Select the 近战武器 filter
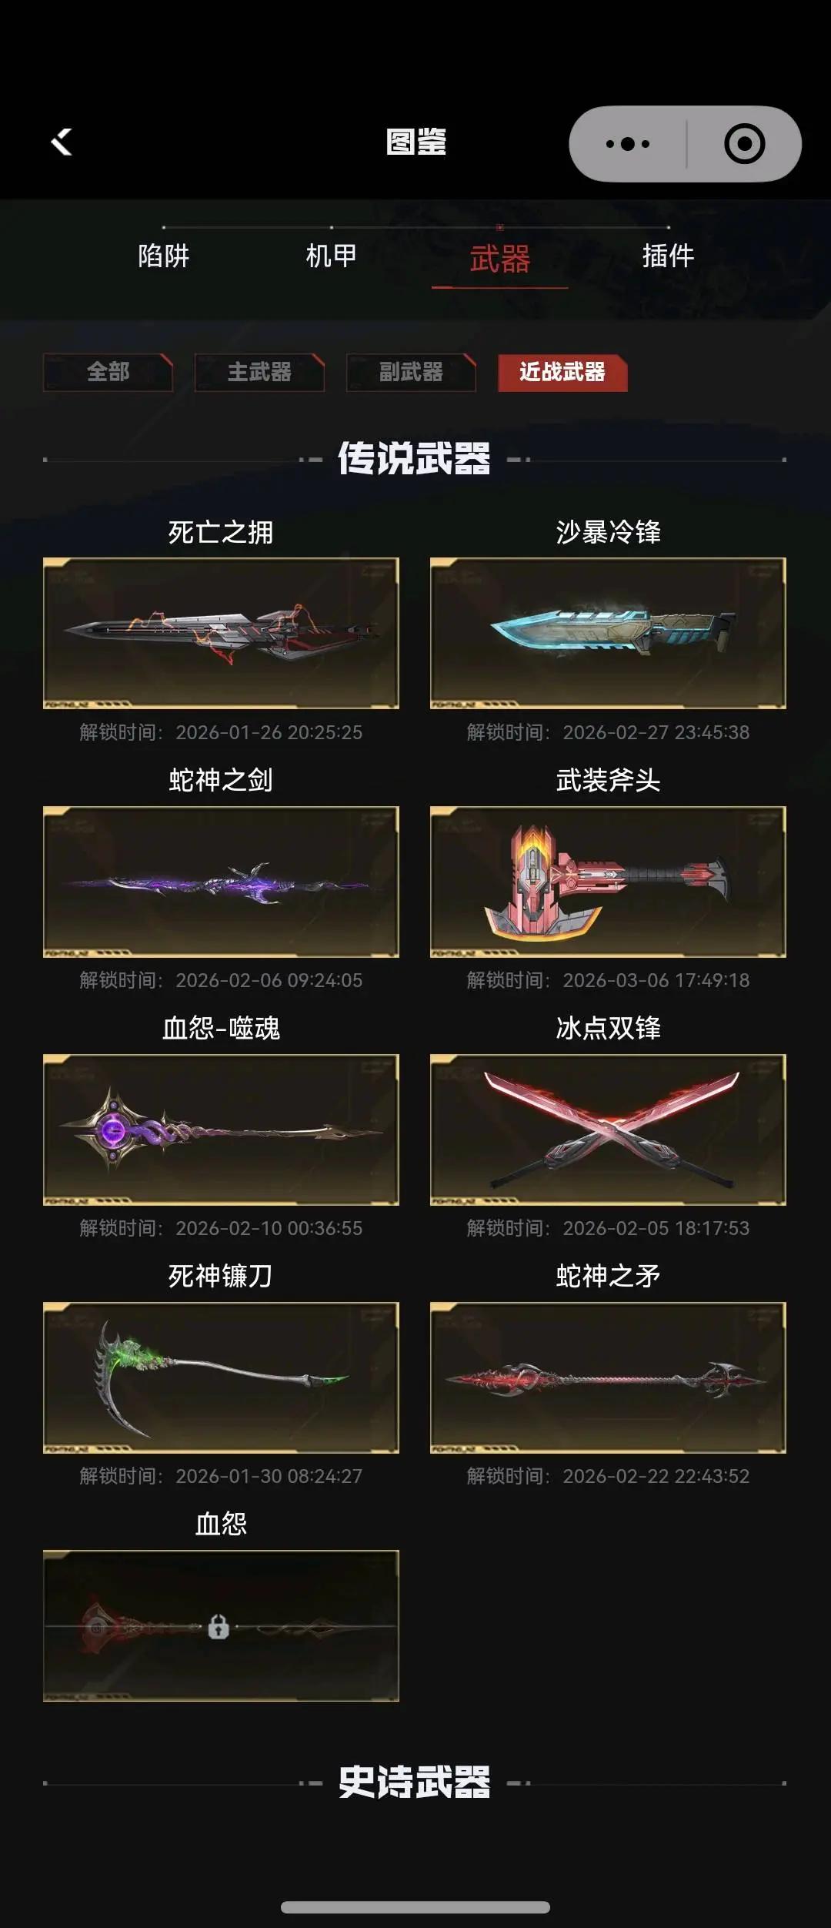Screen dimensions: 831x1928 click(562, 373)
